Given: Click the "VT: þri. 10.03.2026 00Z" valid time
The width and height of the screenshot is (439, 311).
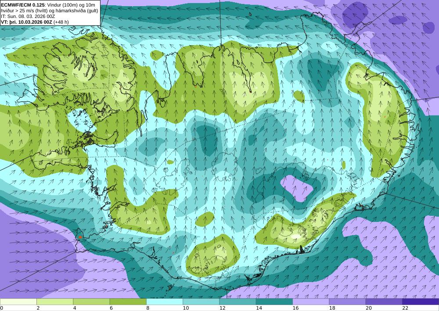Looking at the screenshot, I should point(26,22).
